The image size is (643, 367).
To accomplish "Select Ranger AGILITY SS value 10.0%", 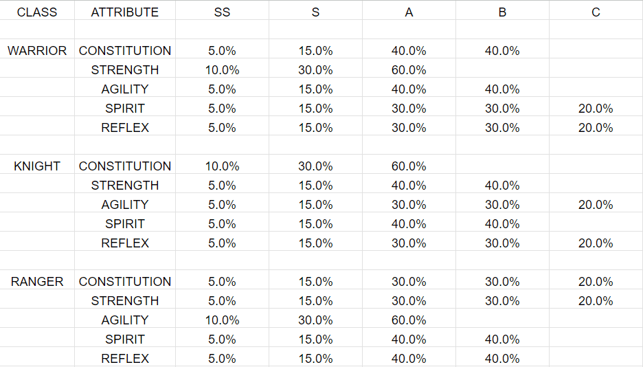I will (222, 320).
